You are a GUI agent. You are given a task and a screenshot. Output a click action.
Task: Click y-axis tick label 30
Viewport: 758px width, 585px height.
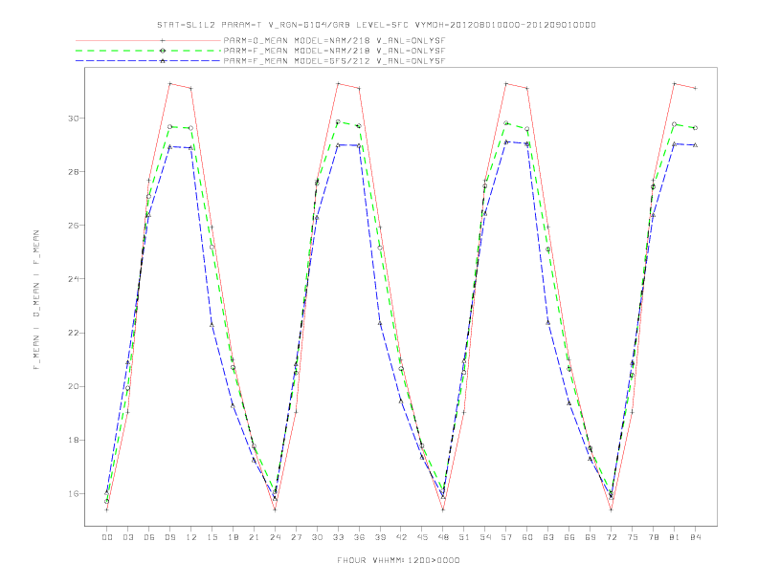[x=74, y=119]
